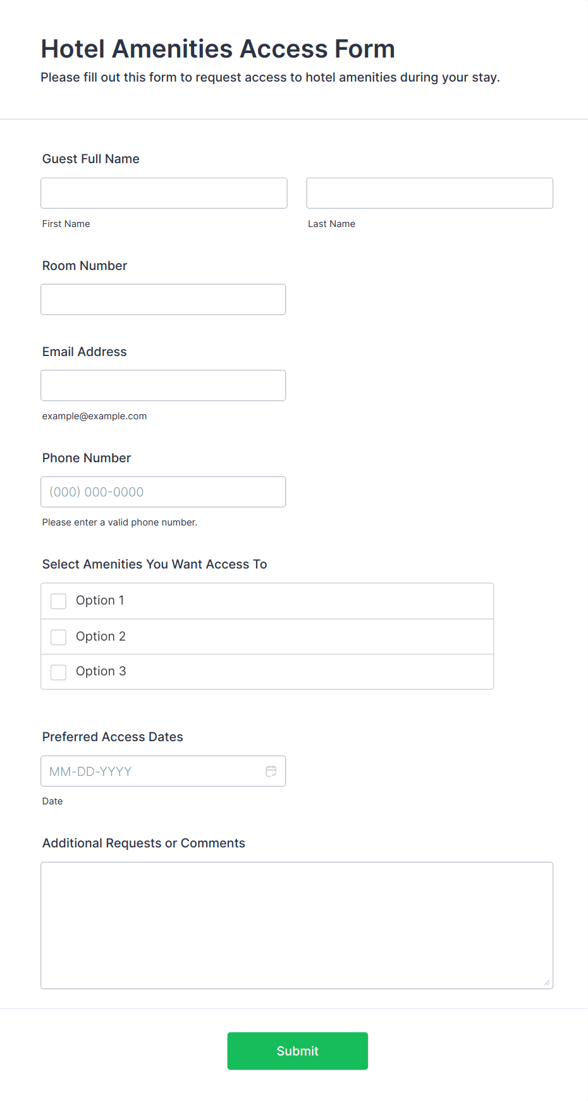Image resolution: width=588 pixels, height=1101 pixels.
Task: Click inside the Additional Requests comments textarea
Action: (297, 925)
